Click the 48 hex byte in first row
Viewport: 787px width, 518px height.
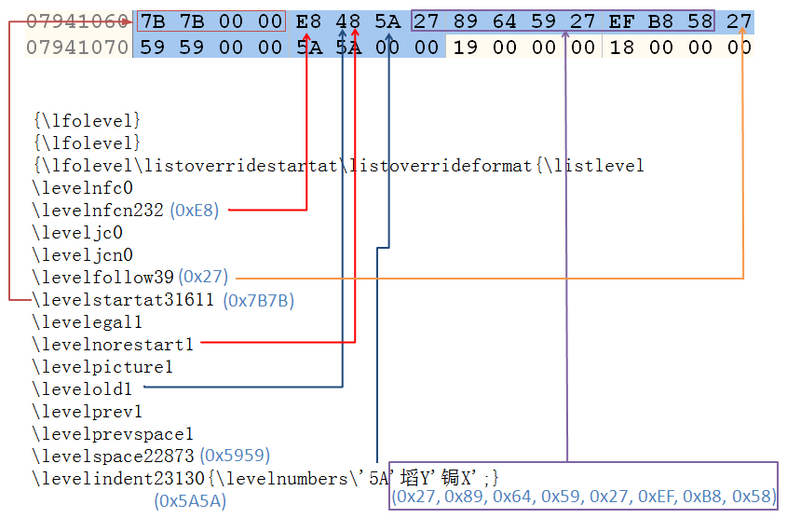click(x=348, y=20)
